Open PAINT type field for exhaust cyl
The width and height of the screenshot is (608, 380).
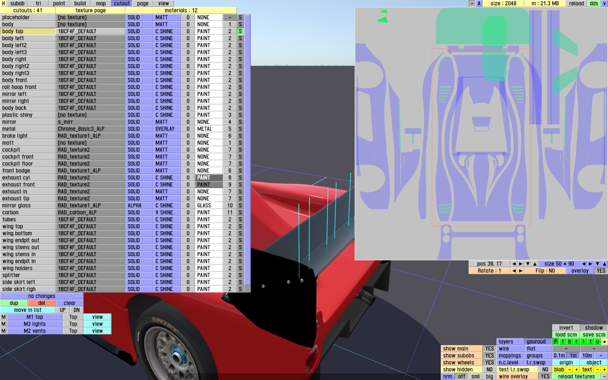pyautogui.click(x=208, y=178)
